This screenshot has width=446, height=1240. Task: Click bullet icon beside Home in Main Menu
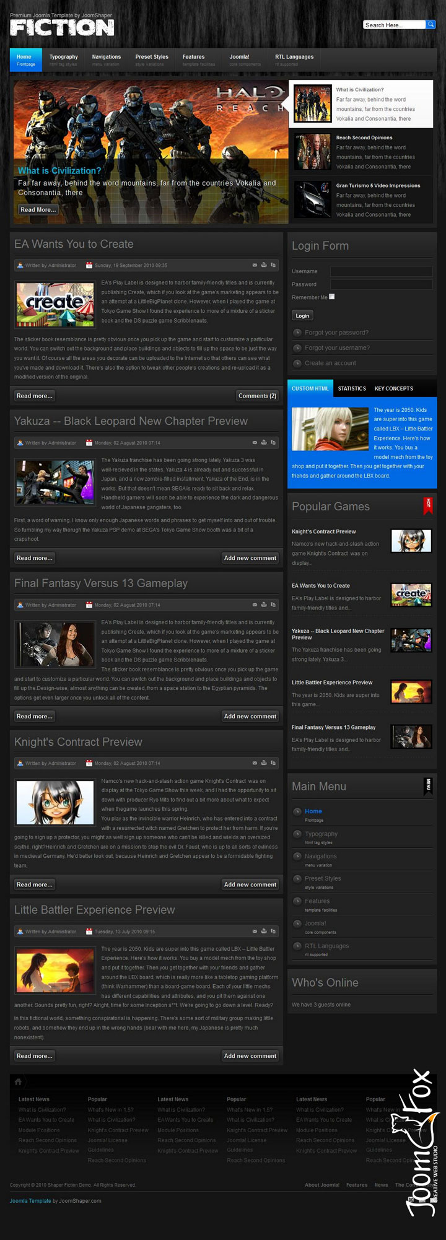297,812
